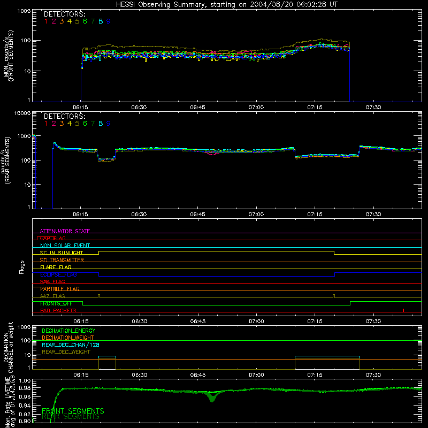The image size is (428, 428).
Task: Click the vertical Flags axis label
Action: click(x=22, y=267)
